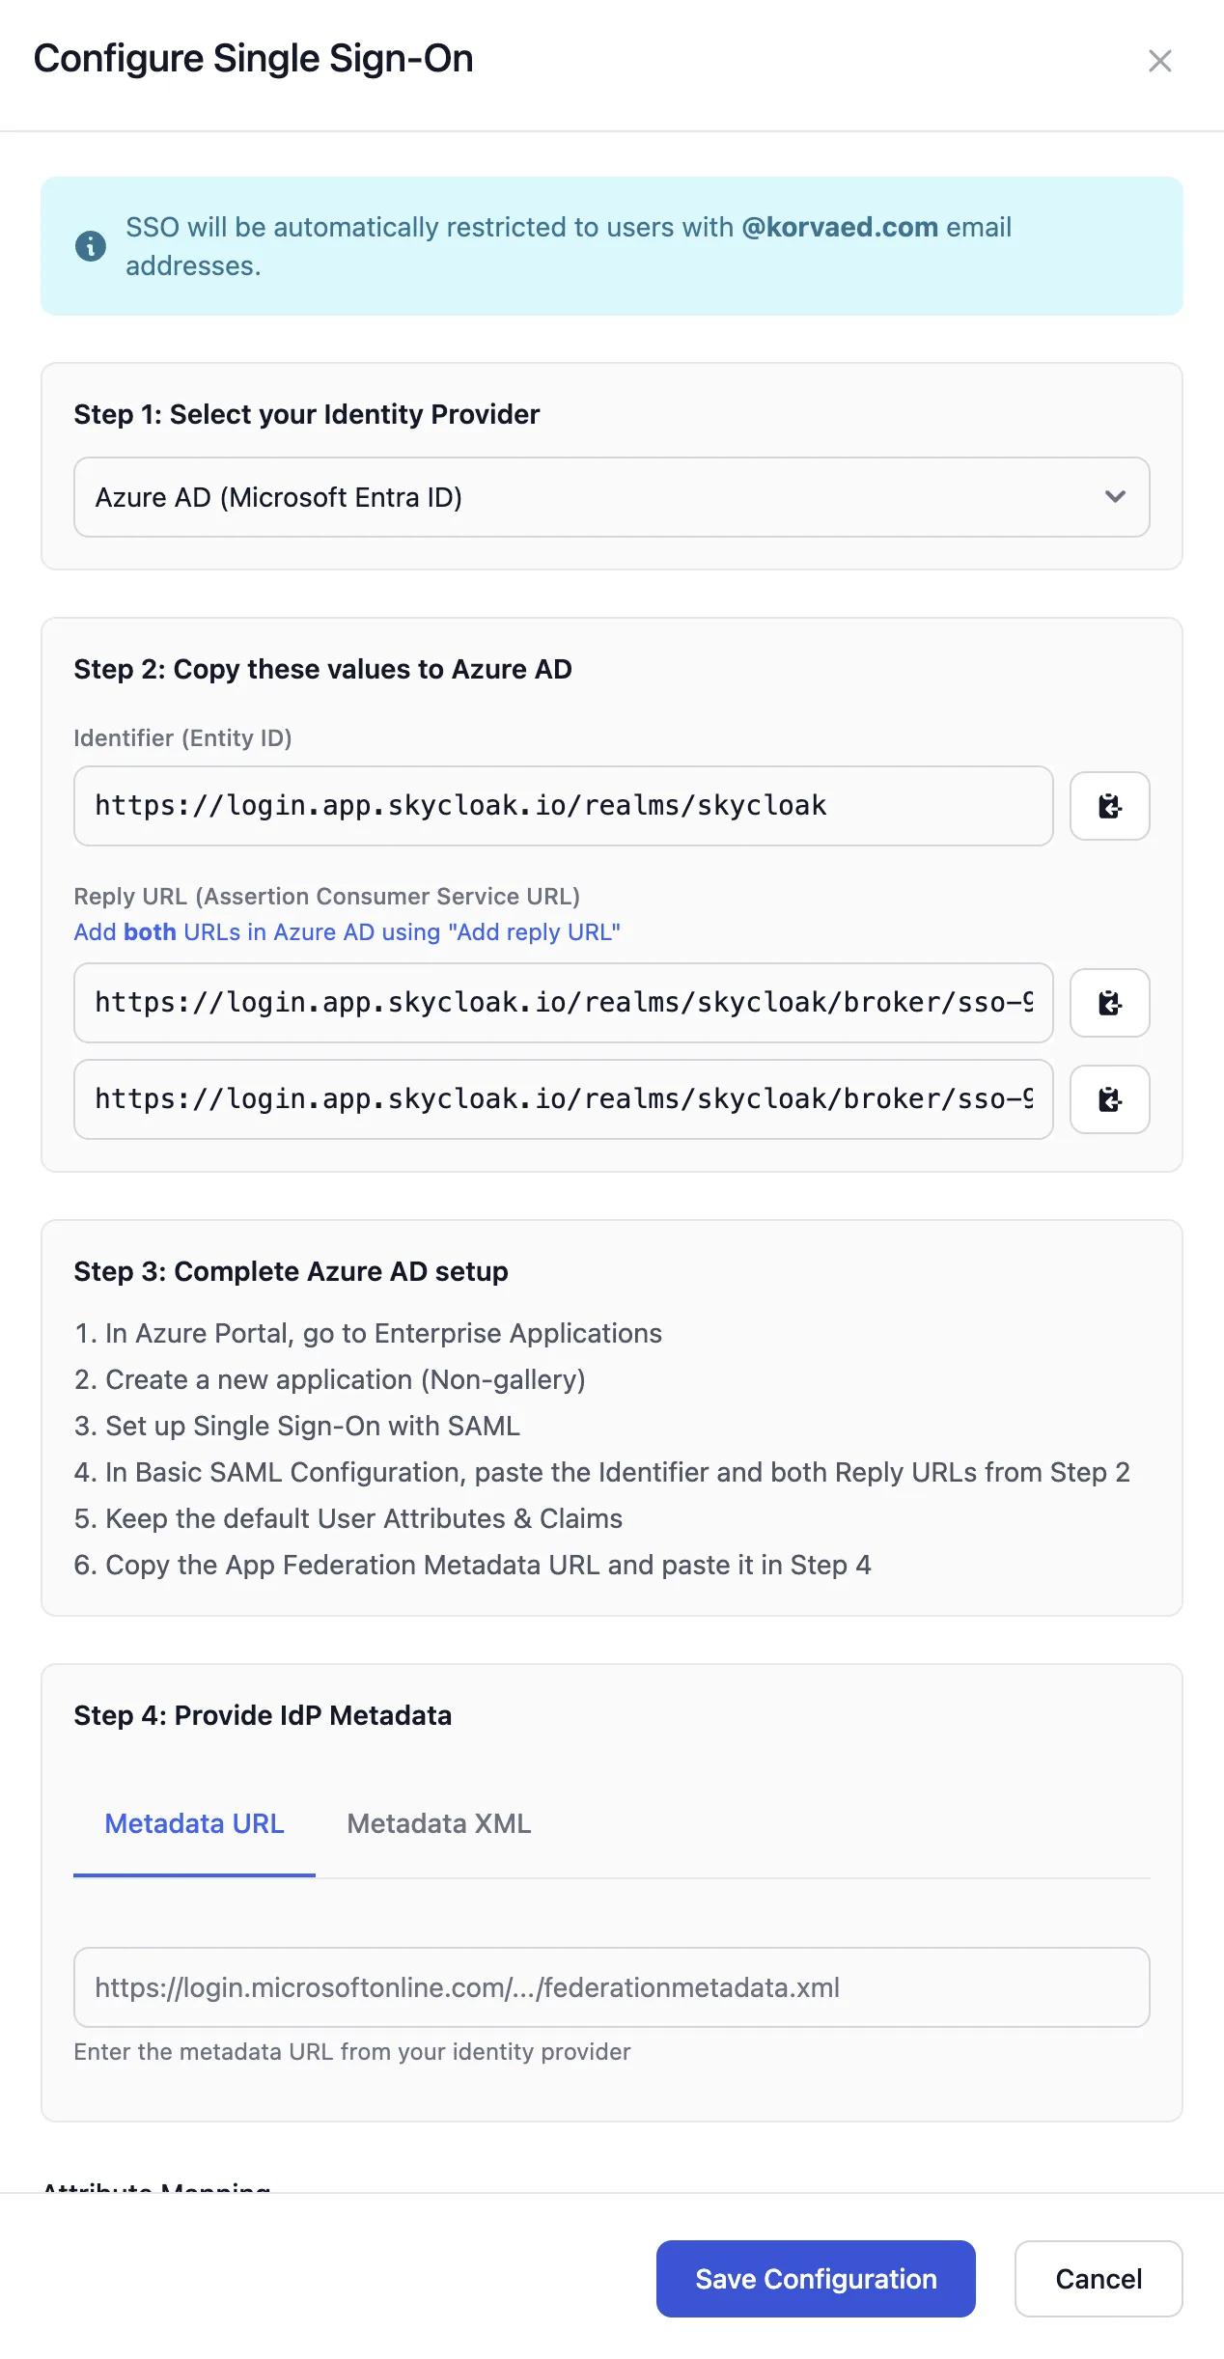Change provider from Azure AD (Microsoft Entra ID)

pos(611,497)
